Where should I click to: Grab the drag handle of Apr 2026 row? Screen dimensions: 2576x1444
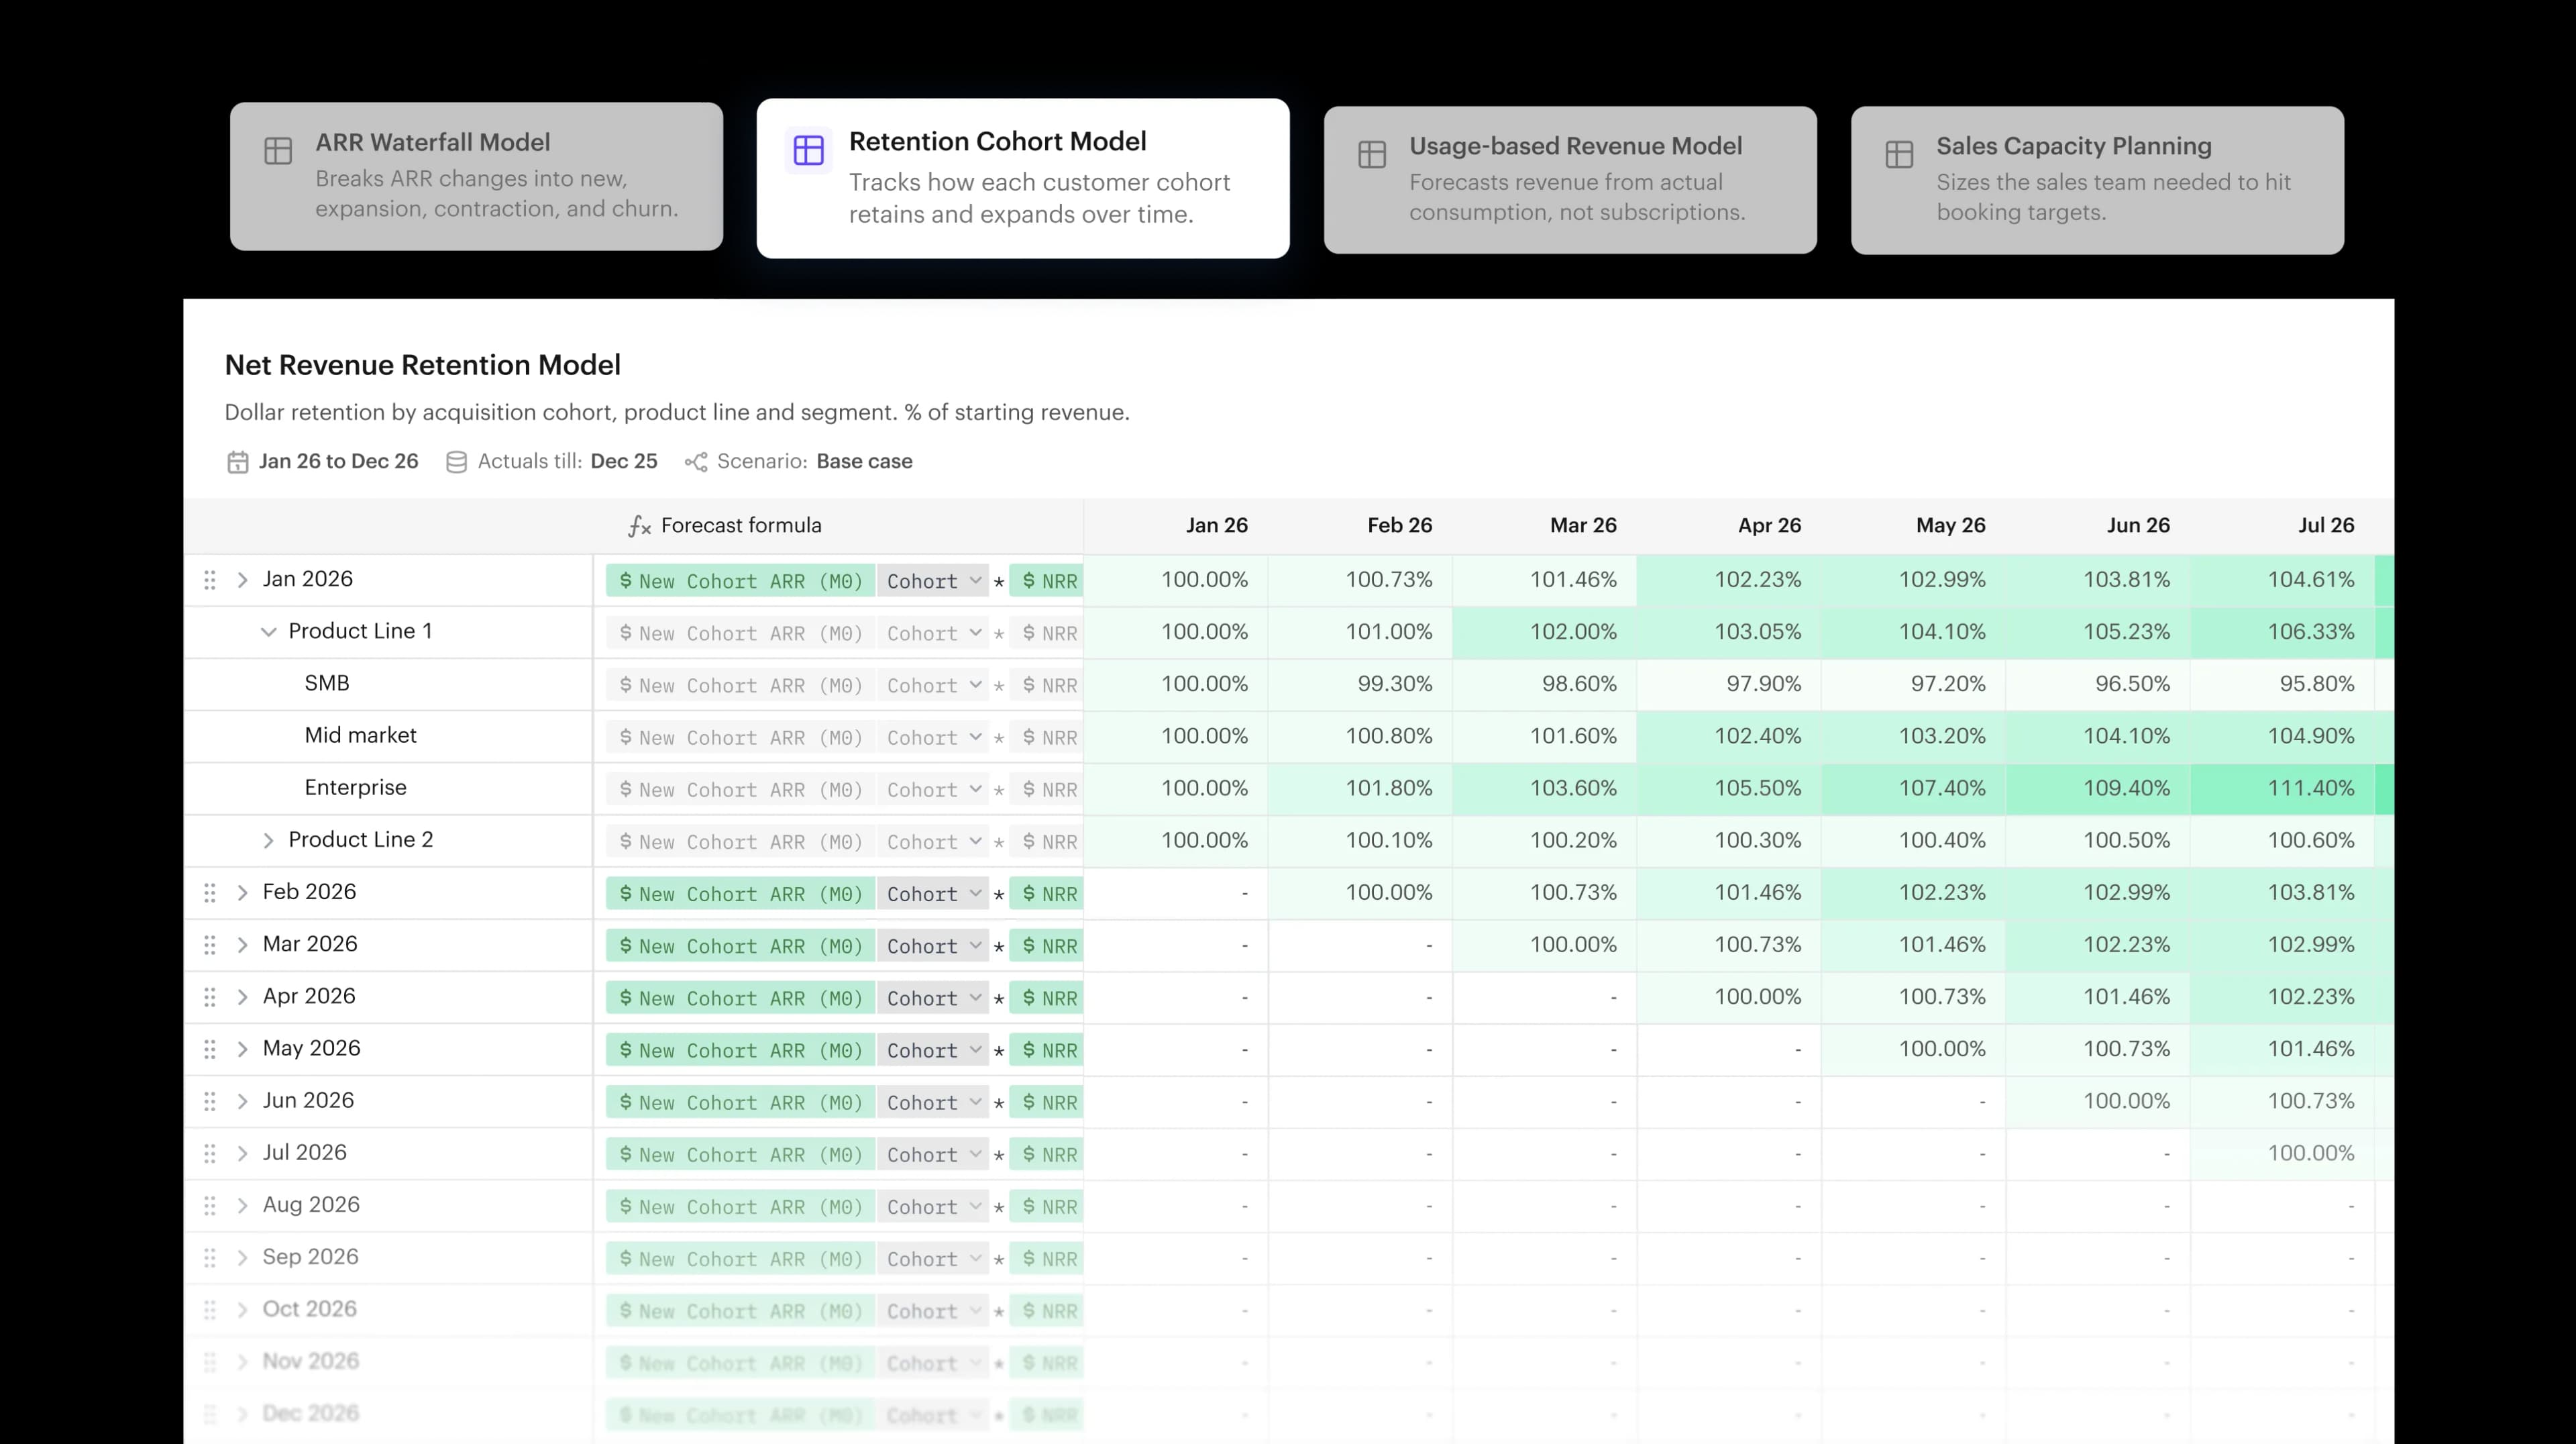210,997
